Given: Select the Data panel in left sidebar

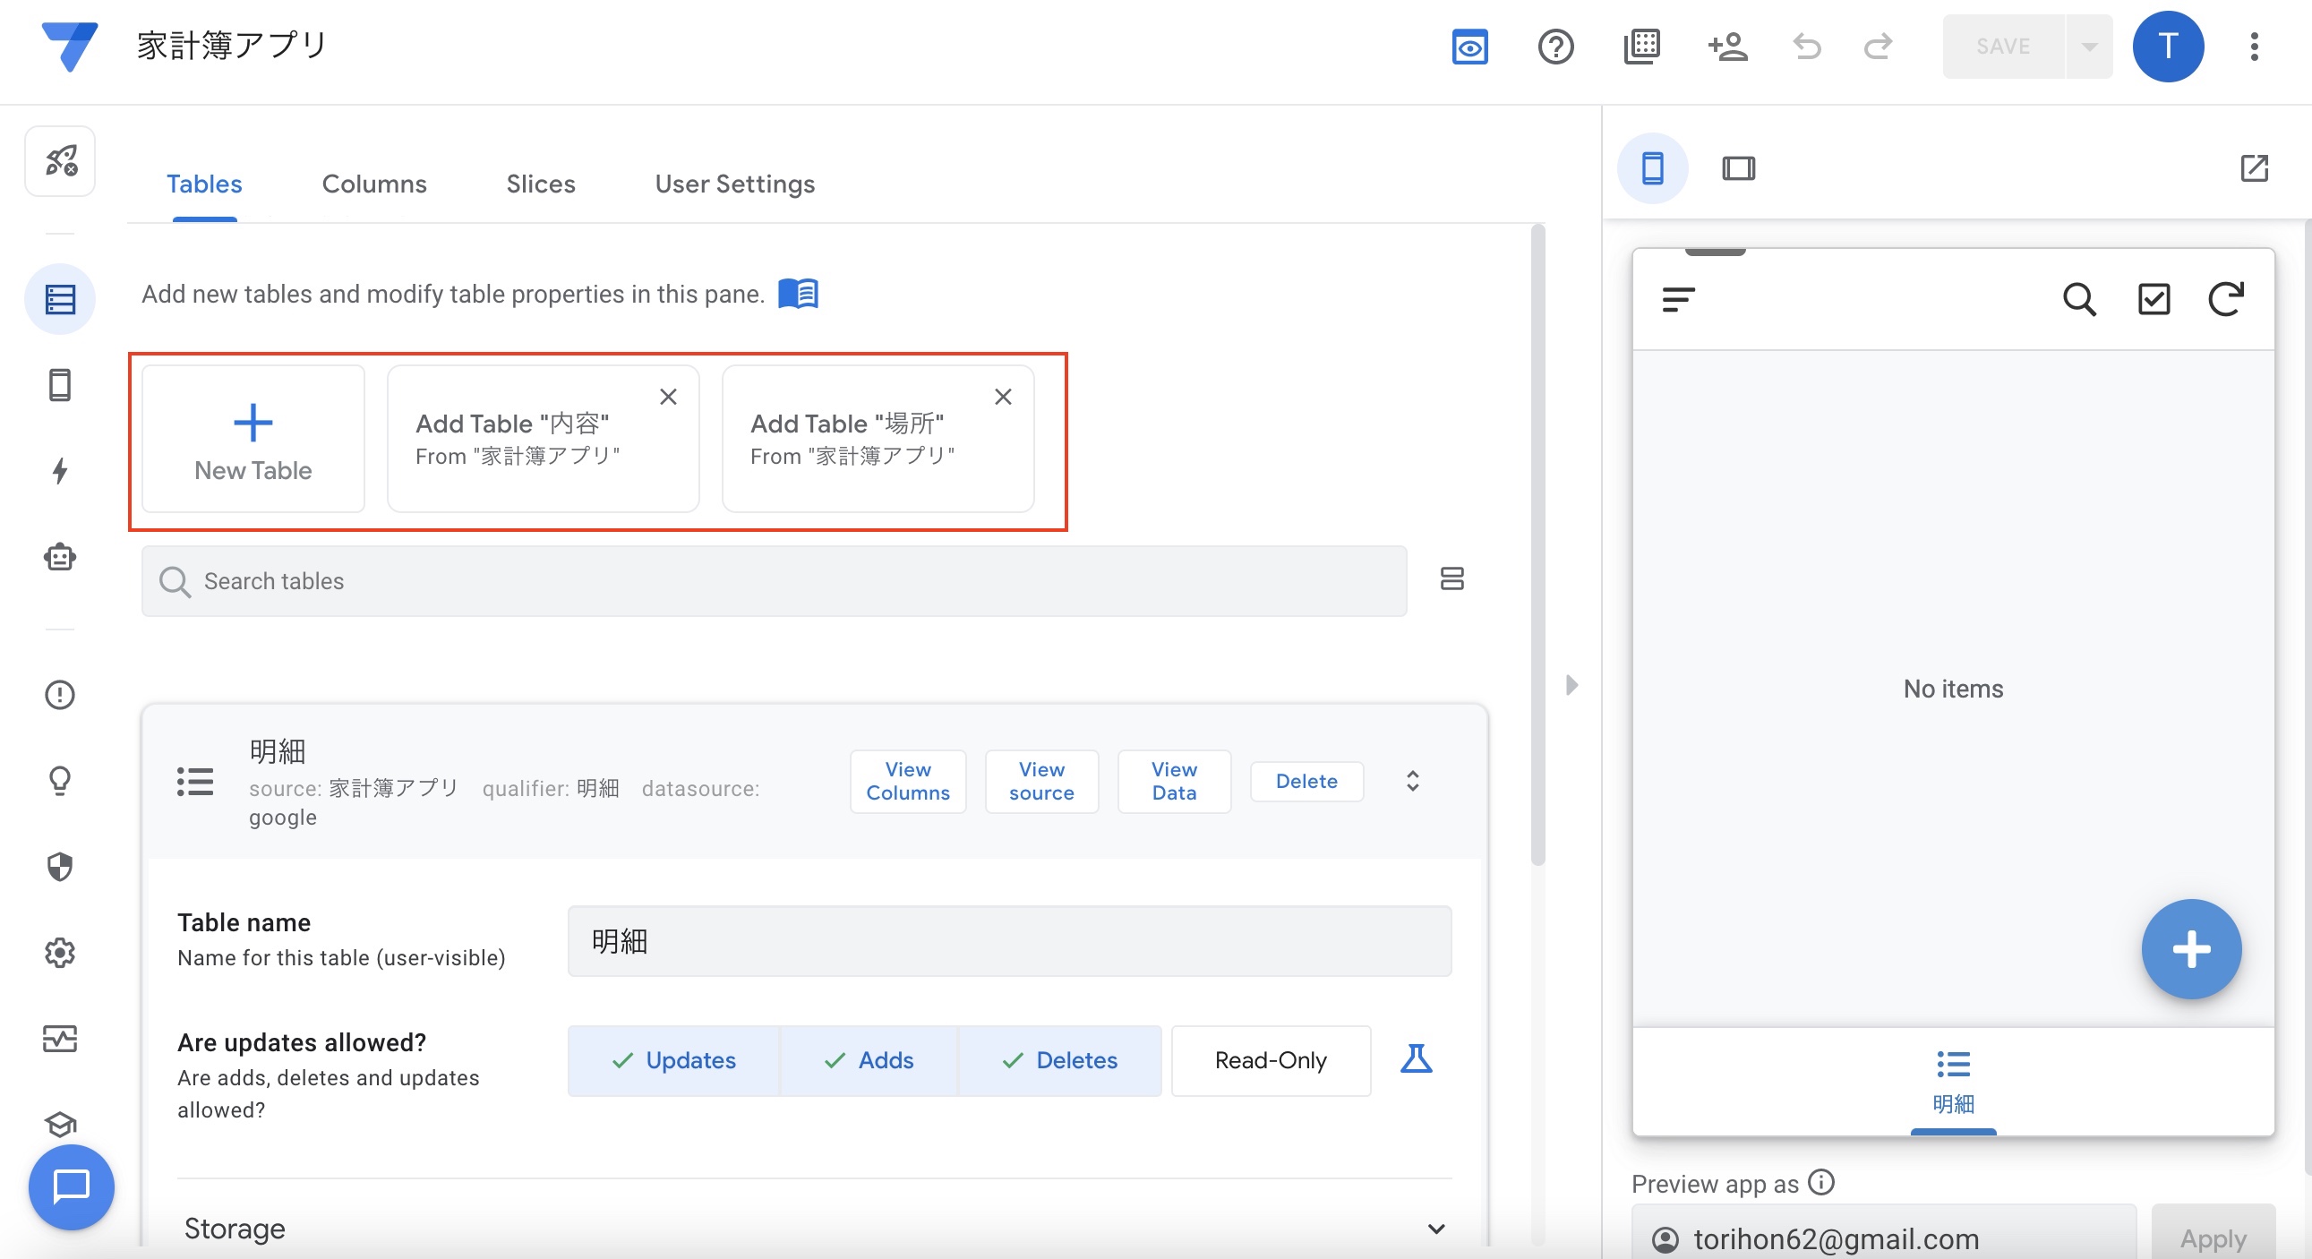Looking at the screenshot, I should point(59,298).
